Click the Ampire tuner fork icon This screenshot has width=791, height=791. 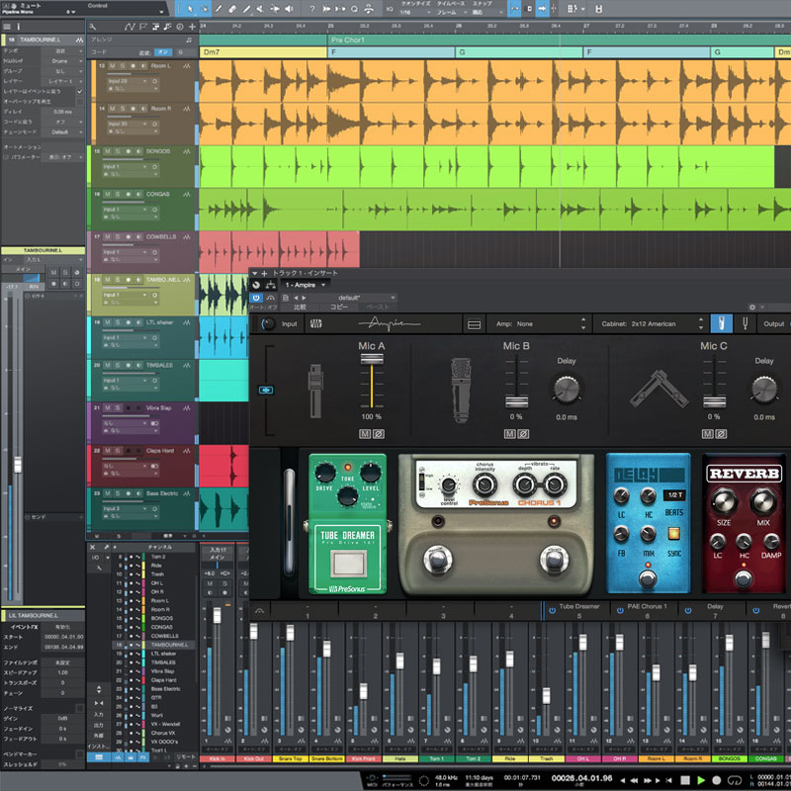coord(745,324)
